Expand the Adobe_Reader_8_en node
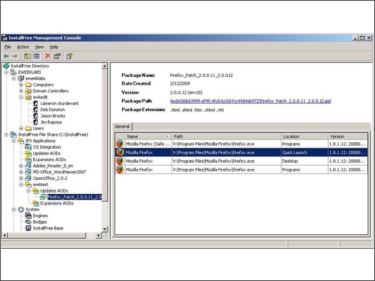The height and width of the screenshot is (281, 375). [x=21, y=166]
